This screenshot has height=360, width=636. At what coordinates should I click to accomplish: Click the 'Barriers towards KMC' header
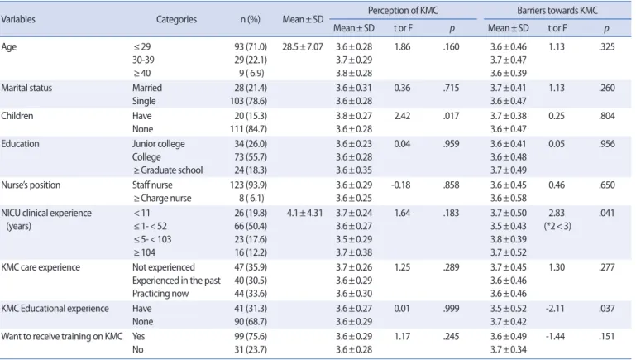557,11
